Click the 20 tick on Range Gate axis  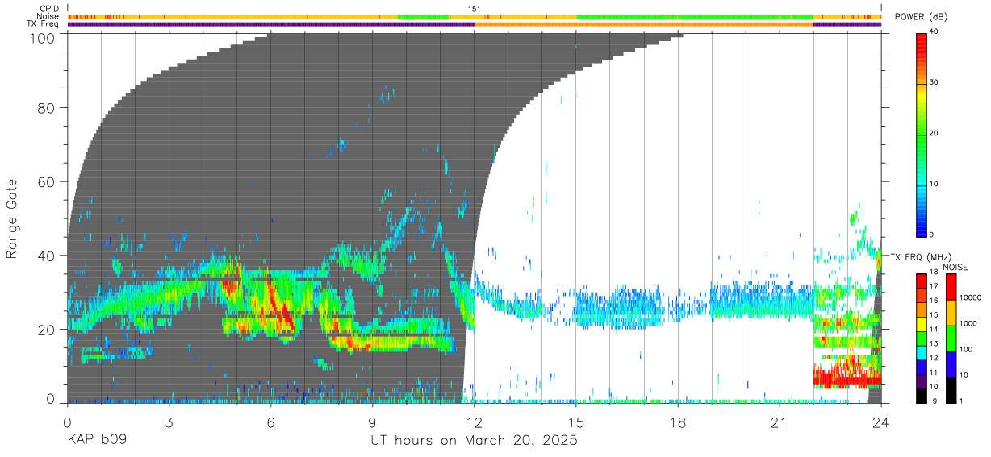point(45,330)
